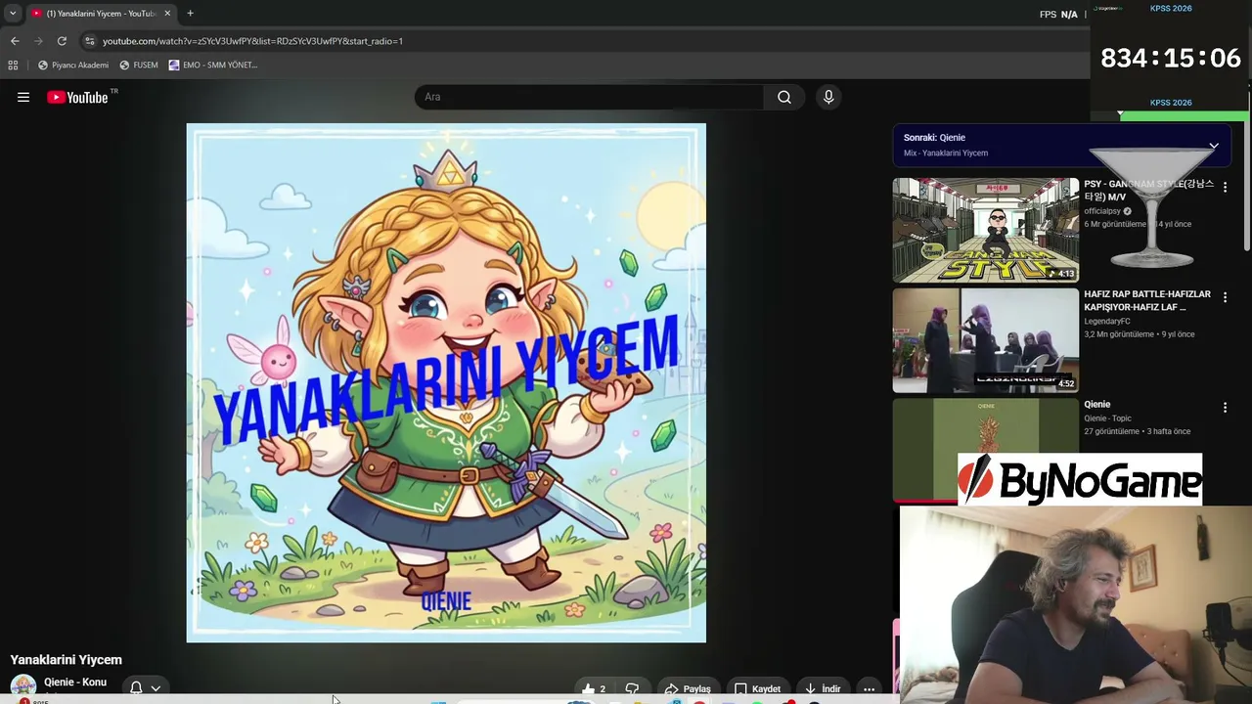
Task: Go back with the browser back arrow
Action: (15, 41)
